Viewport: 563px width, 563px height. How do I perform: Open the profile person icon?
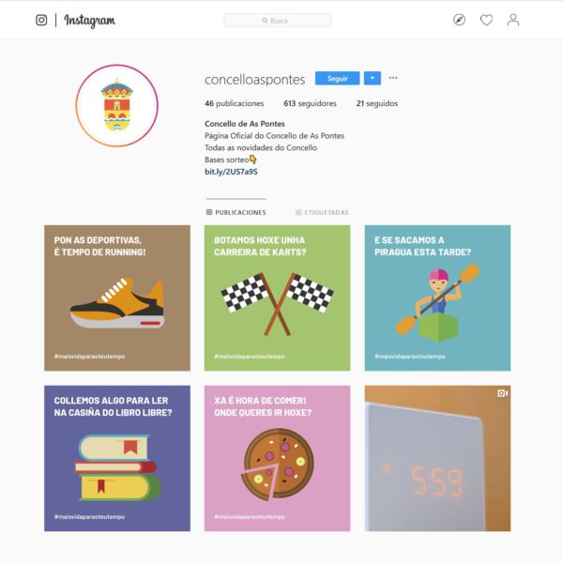513,20
